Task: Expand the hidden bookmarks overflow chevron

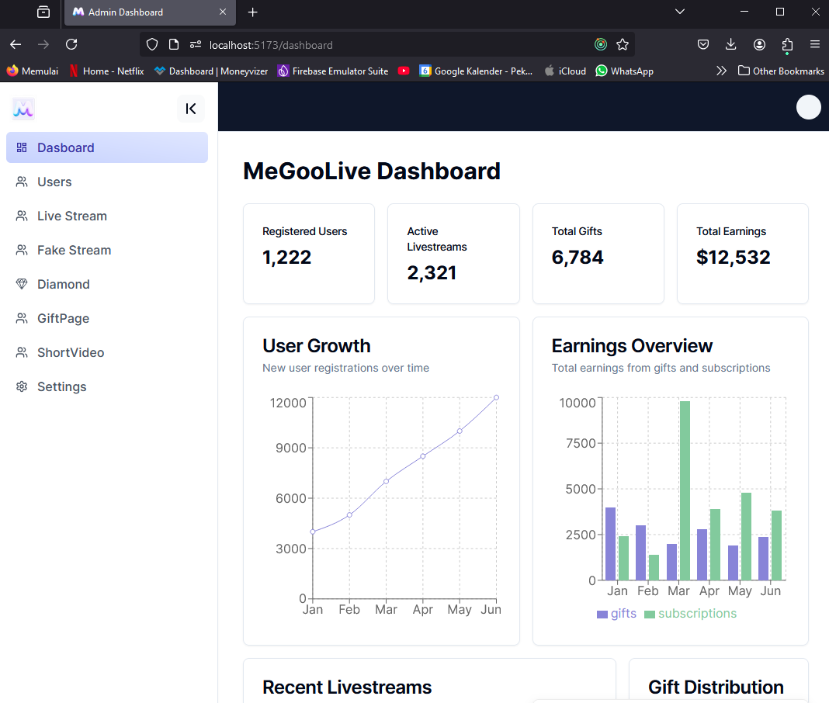Action: tap(722, 71)
